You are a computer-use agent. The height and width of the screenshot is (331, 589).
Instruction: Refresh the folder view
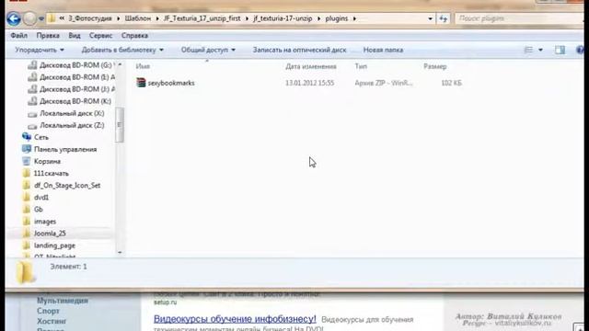(444, 18)
